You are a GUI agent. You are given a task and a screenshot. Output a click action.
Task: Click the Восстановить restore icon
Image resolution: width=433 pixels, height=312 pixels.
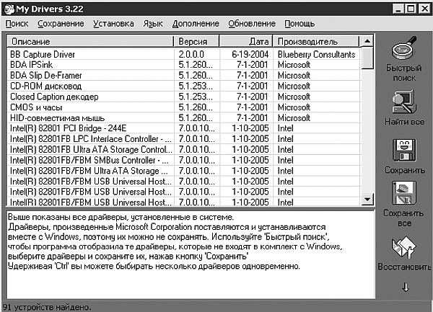click(x=403, y=247)
